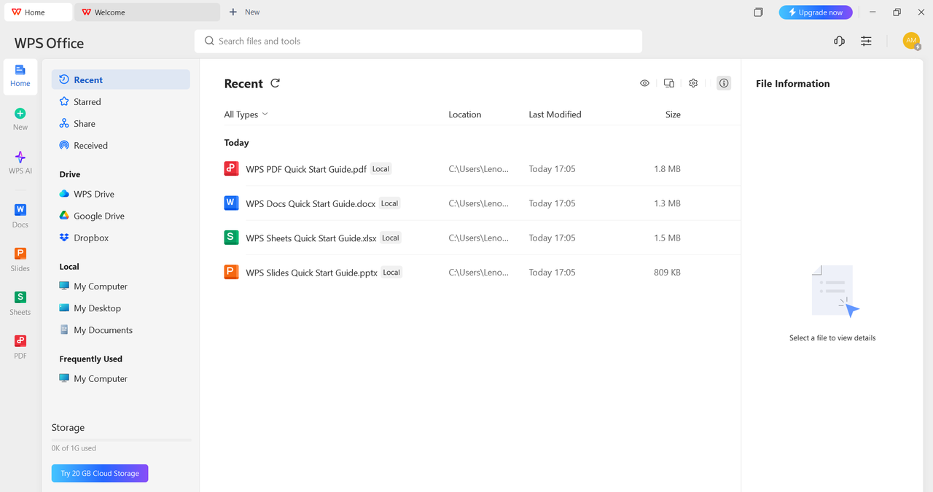Viewport: 933px width, 492px height.
Task: Refresh the Recent file list
Action: (x=276, y=83)
